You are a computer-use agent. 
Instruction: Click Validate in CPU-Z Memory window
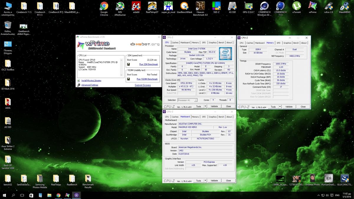(x=289, y=107)
